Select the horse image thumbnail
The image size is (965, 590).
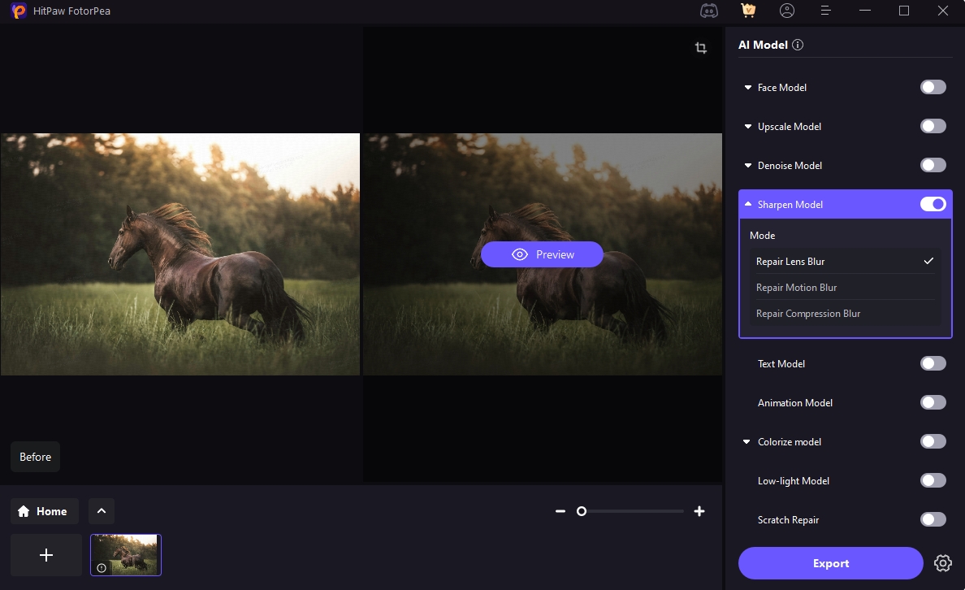coord(126,555)
